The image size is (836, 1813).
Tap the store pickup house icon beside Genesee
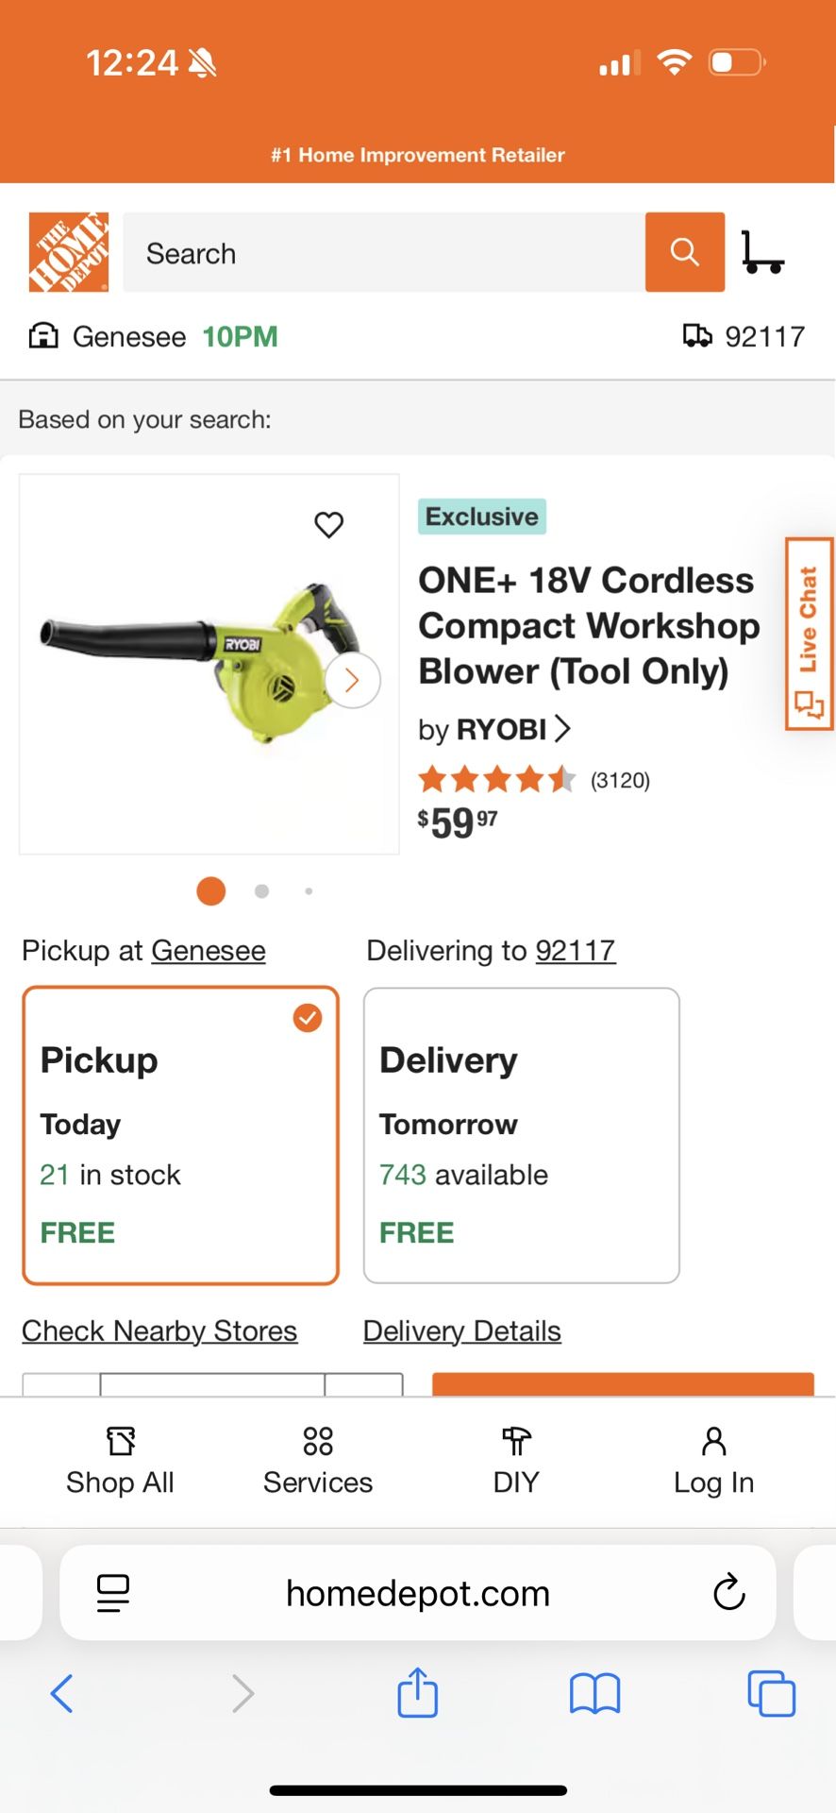tap(42, 336)
